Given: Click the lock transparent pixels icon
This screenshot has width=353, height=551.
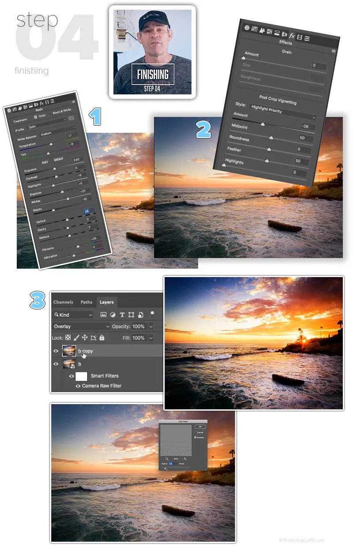Looking at the screenshot, I should 68,338.
